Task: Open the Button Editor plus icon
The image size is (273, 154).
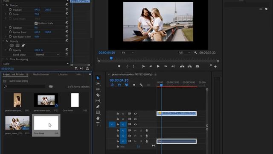Action: [215, 67]
